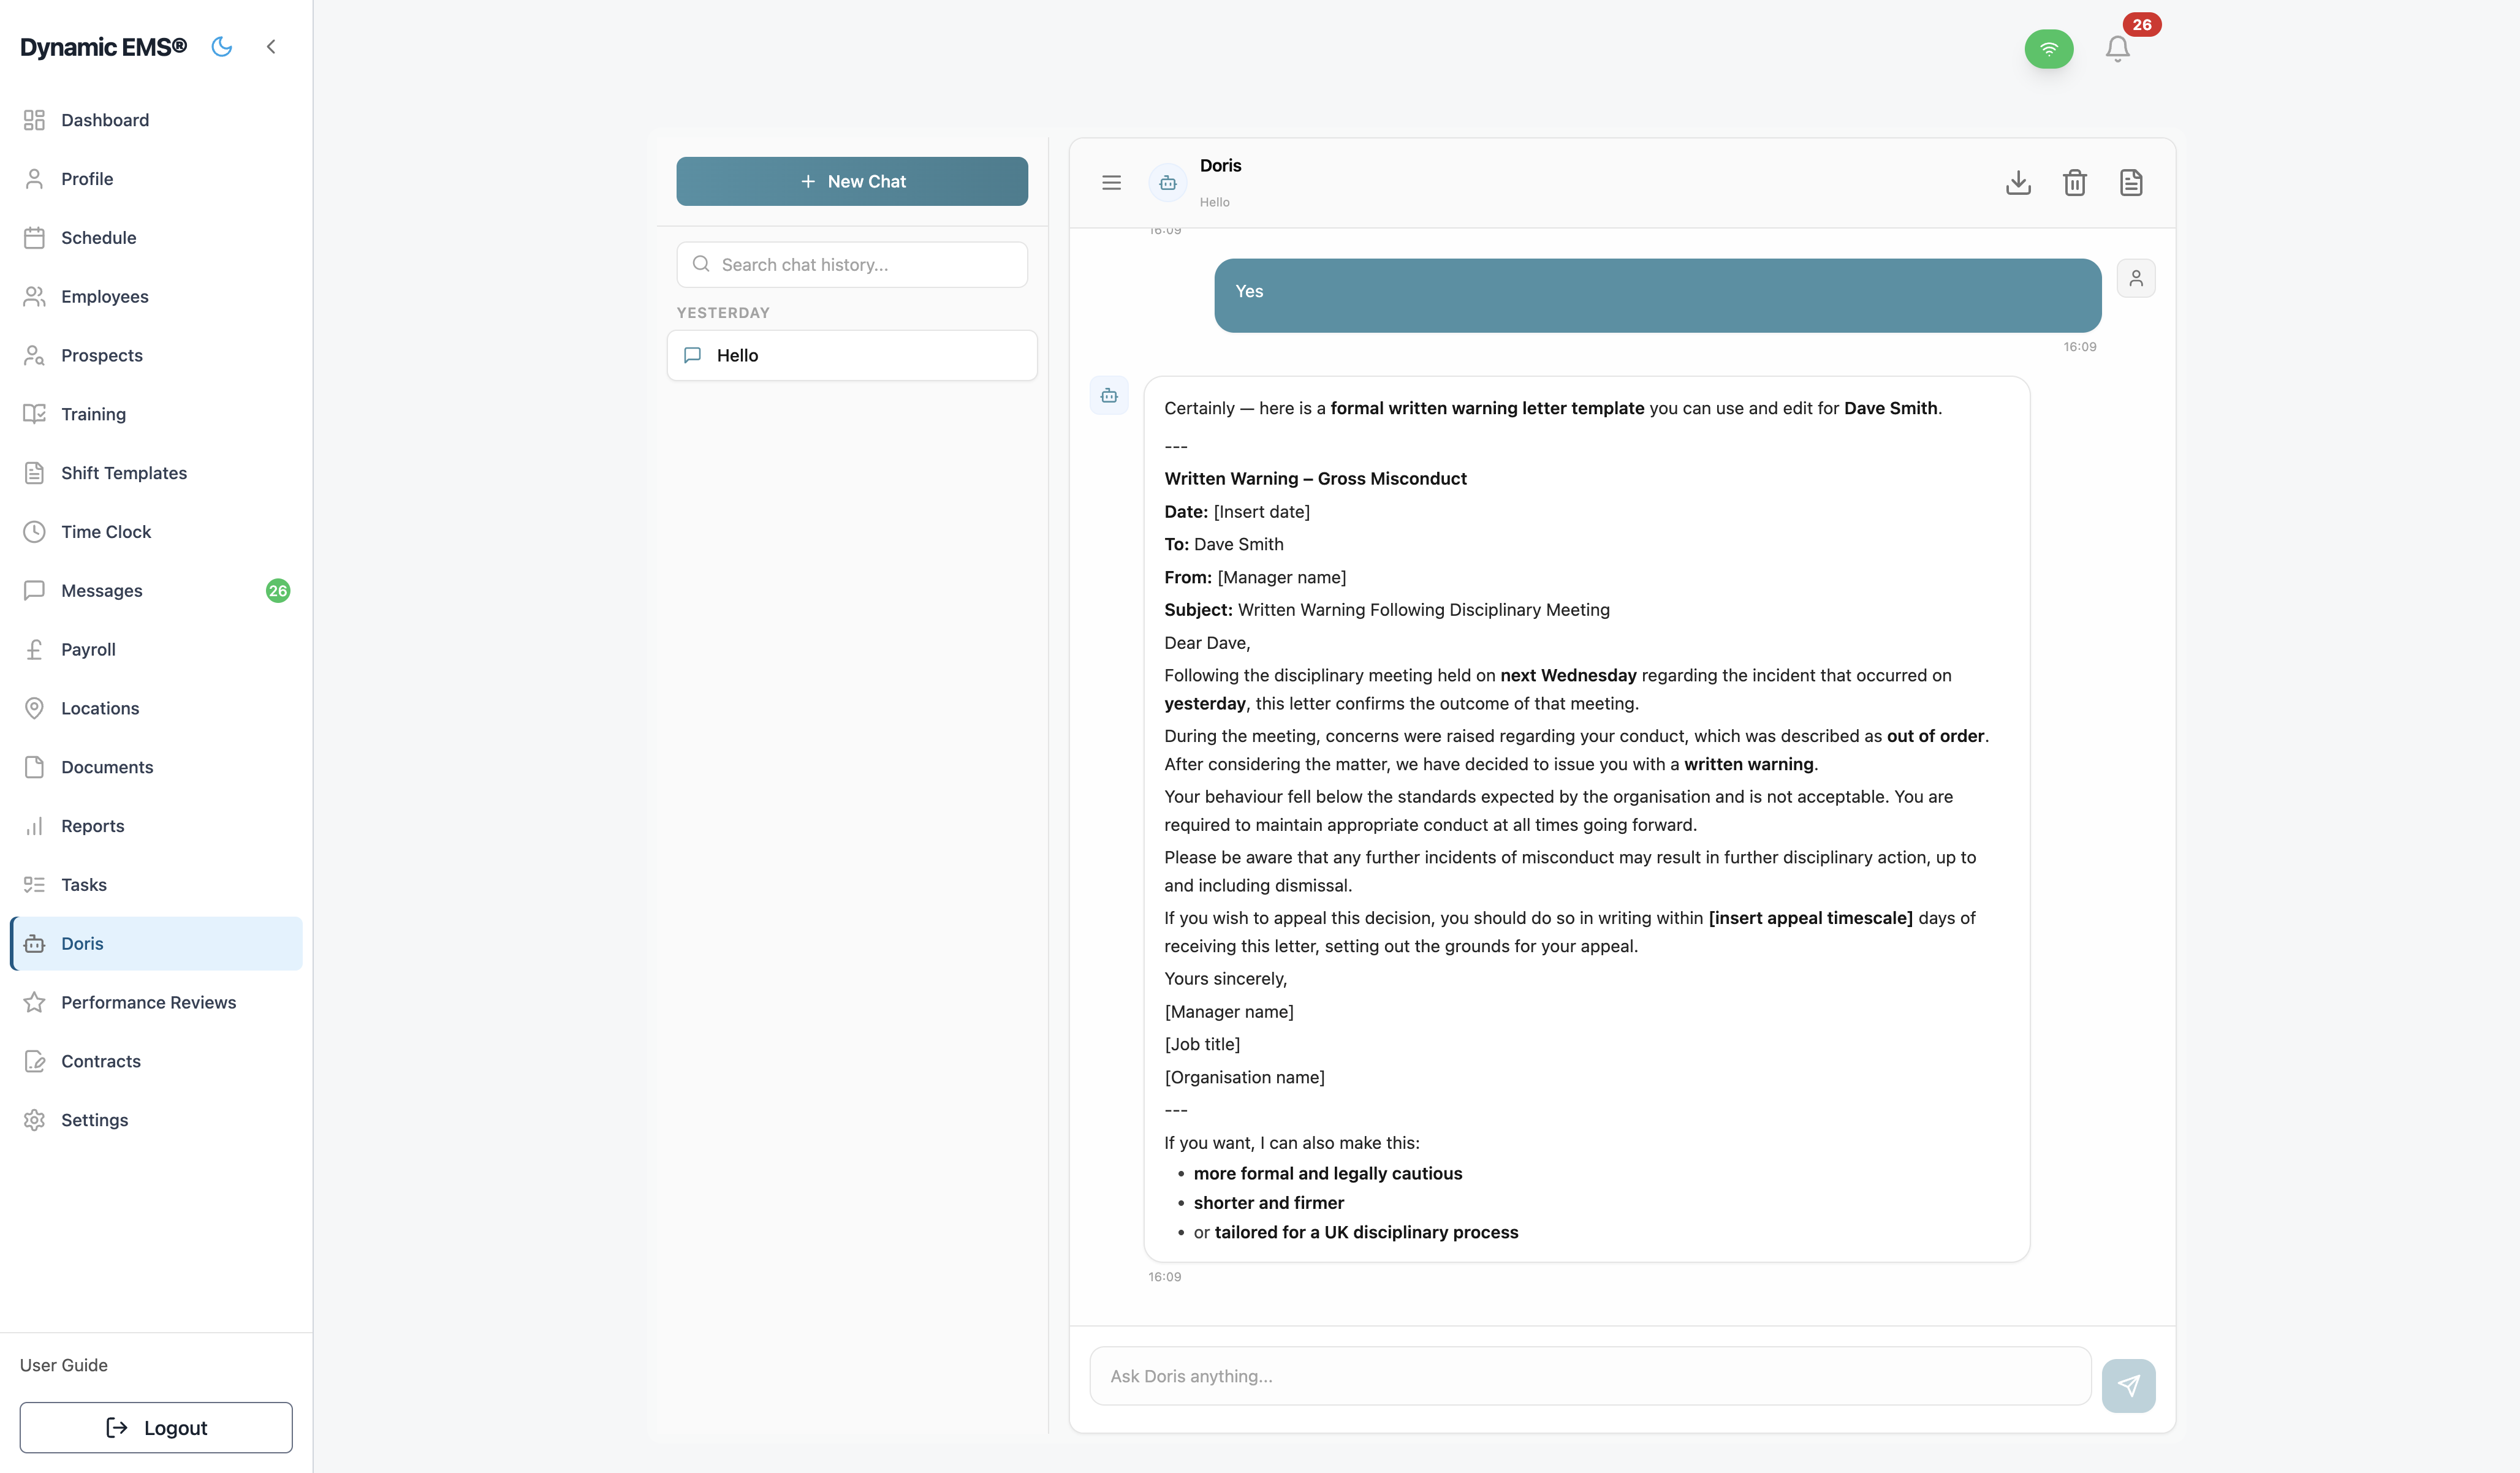Open the Hello chat from yesterday
This screenshot has height=1473, width=2520.
tap(852, 356)
